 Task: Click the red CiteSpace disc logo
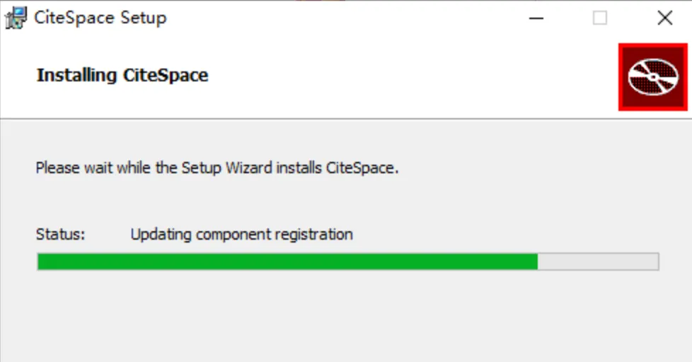pyautogui.click(x=653, y=76)
